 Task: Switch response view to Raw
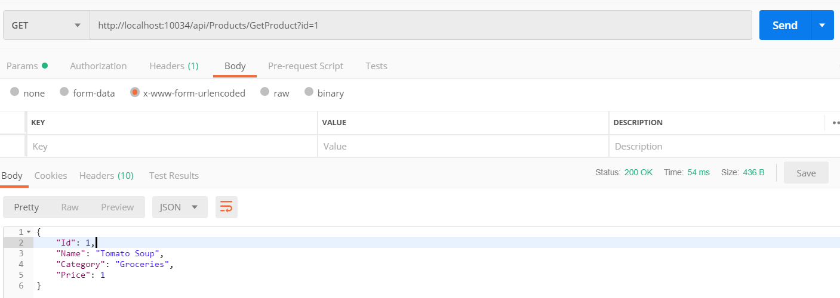[70, 207]
